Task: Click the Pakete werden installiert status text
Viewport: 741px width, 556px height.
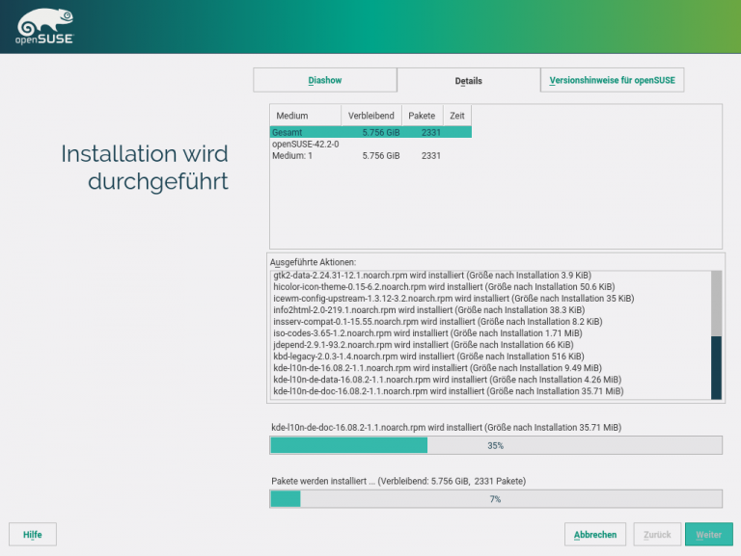Action: click(398, 481)
